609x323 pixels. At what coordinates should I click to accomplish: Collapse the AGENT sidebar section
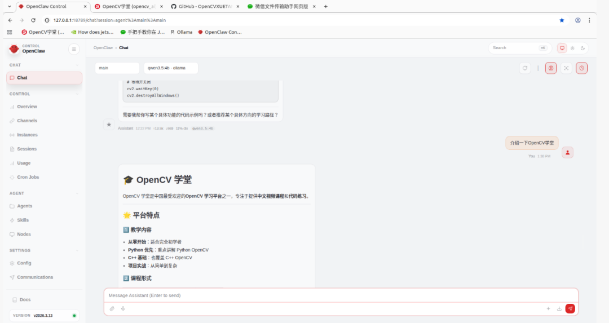(x=43, y=193)
